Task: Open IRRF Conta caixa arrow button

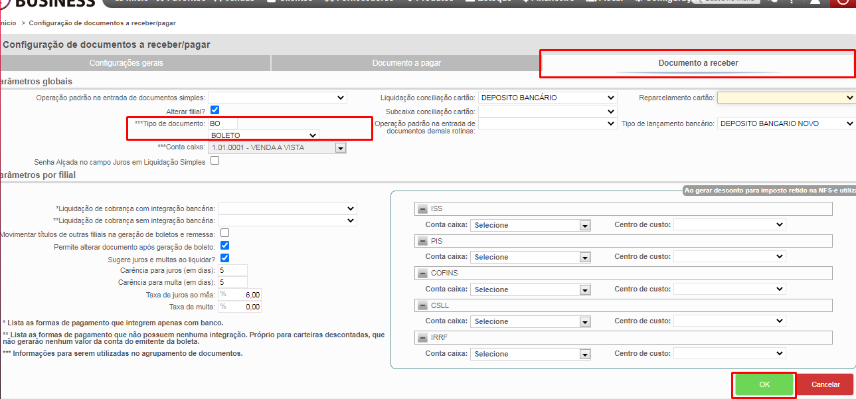Action: 584,354
